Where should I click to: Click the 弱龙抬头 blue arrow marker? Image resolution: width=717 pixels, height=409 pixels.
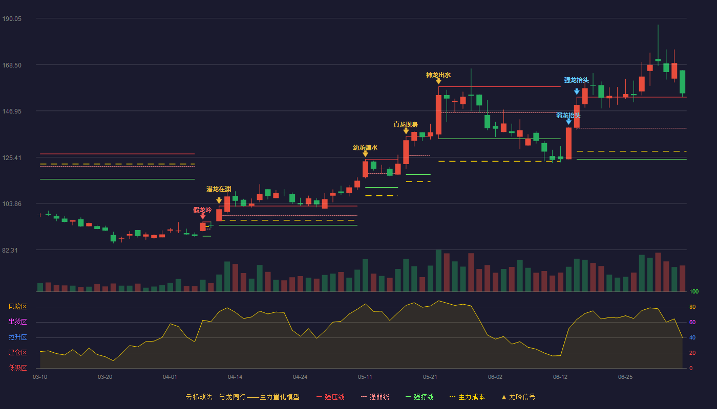click(x=568, y=121)
